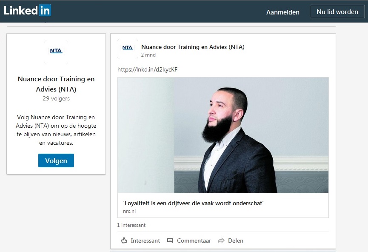Click the thumbs-up icon for Interessant
Viewport: 368px width, 252px height.
click(124, 241)
